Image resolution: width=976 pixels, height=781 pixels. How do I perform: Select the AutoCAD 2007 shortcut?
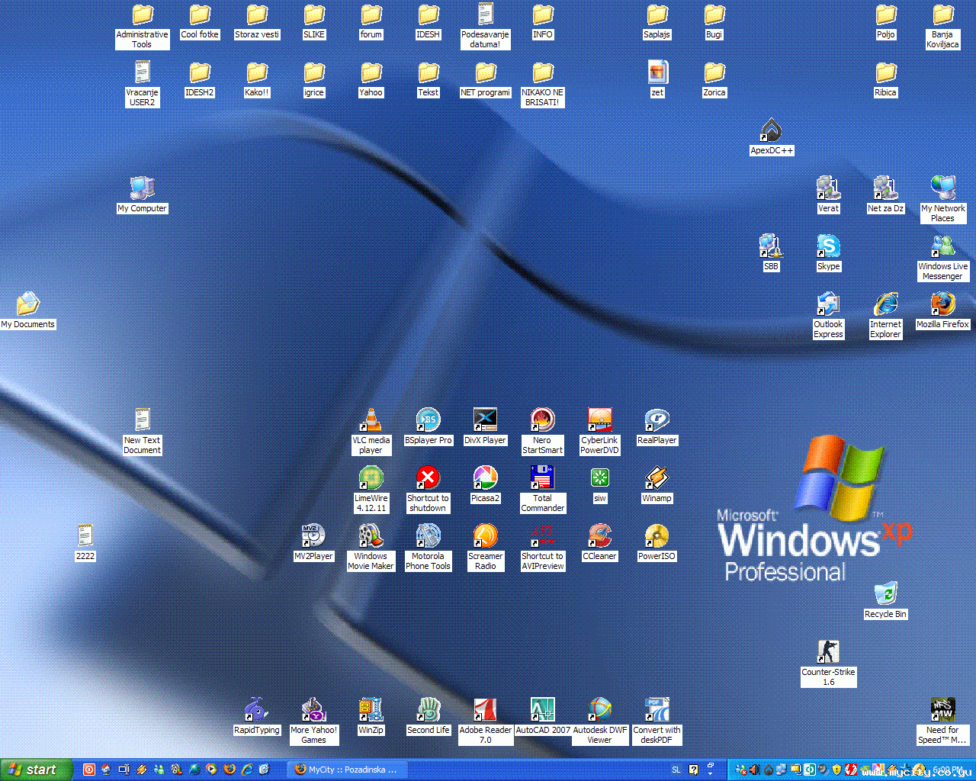coord(543,711)
